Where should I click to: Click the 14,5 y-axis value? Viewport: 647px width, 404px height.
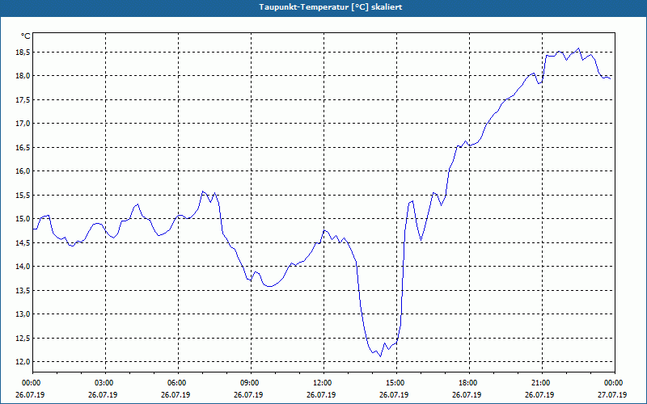pos(23,243)
